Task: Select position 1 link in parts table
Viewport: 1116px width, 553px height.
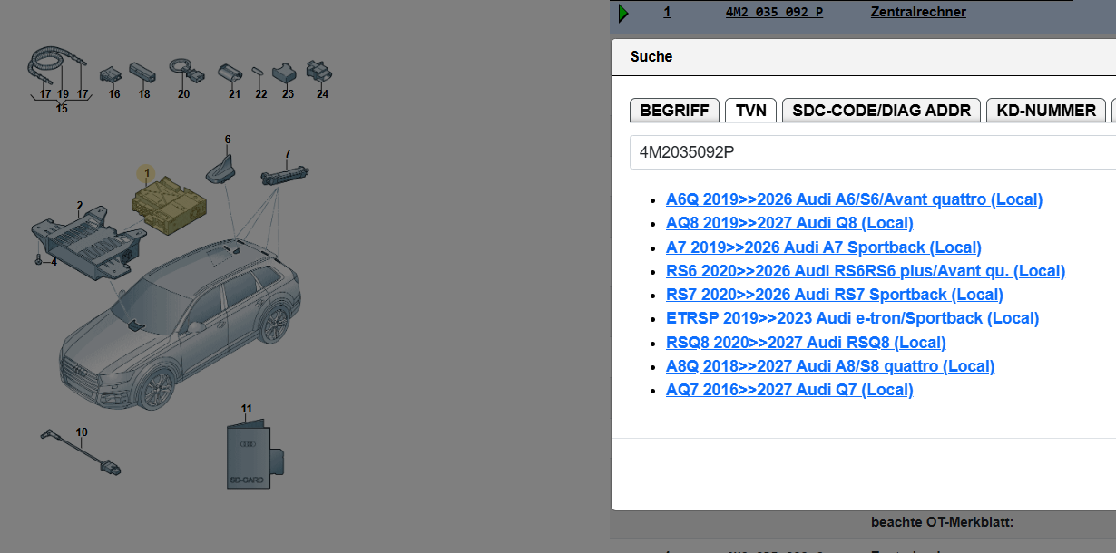Action: coord(667,12)
